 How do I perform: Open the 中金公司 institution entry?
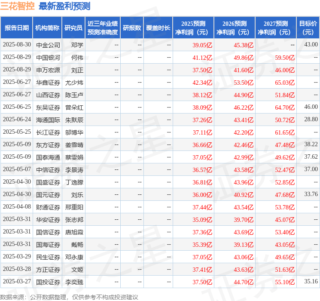click(48, 45)
